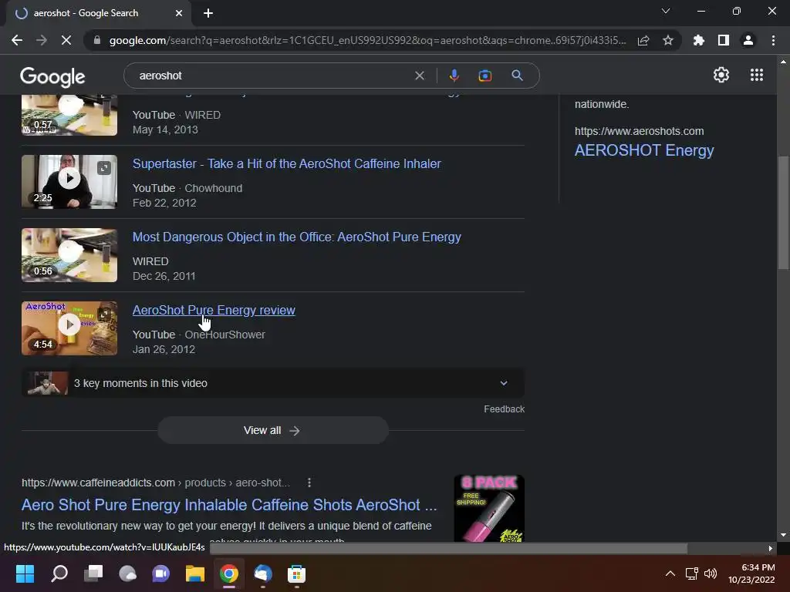790x592 pixels.
Task: Play the 4:54 OneHourShower video thumbnail
Action: [x=69, y=328]
